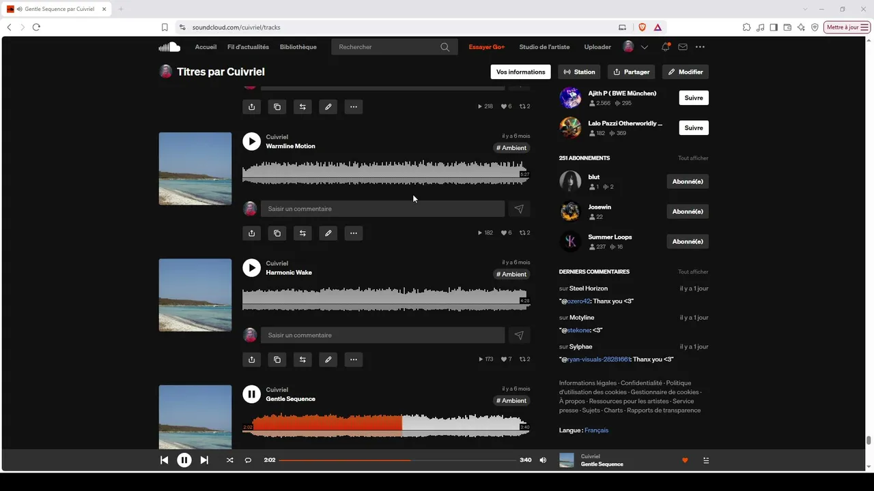Copy the Warmline Motion track link
The image size is (874, 491).
(x=277, y=233)
